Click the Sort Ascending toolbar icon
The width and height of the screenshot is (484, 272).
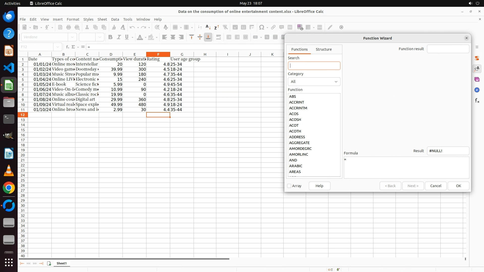point(208,27)
